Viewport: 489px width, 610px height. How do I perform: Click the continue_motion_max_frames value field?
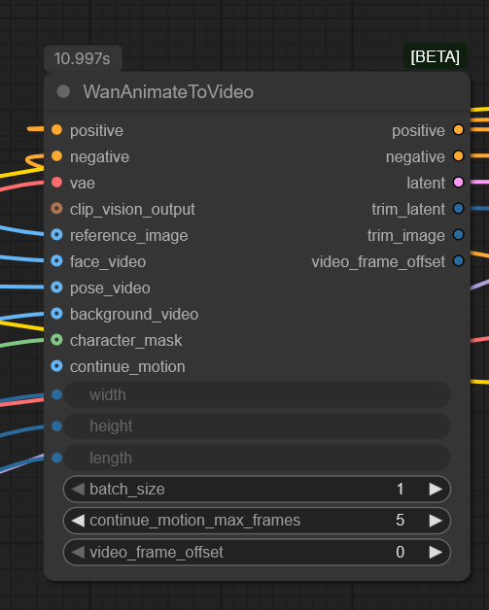(x=257, y=521)
